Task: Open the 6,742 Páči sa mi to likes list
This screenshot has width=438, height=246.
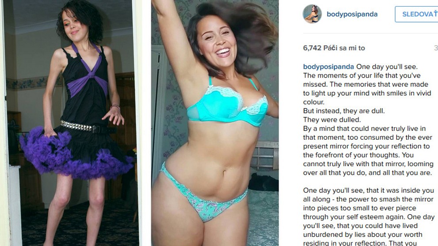Action: pyautogui.click(x=334, y=48)
